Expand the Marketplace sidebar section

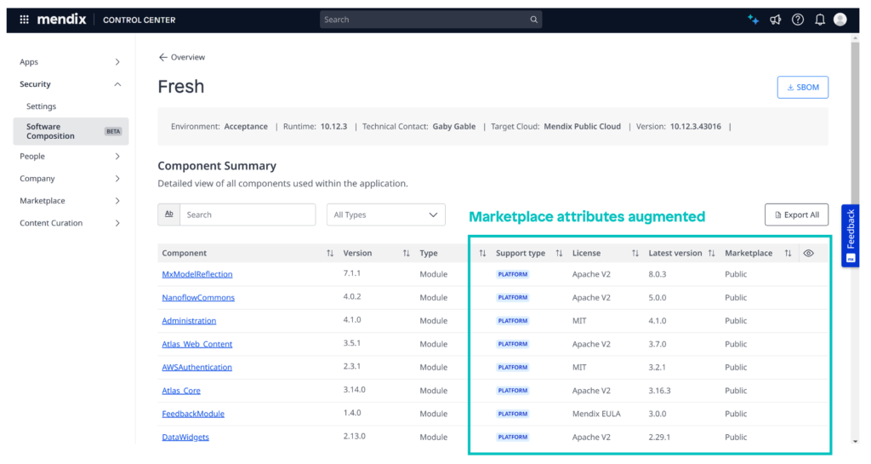click(117, 201)
